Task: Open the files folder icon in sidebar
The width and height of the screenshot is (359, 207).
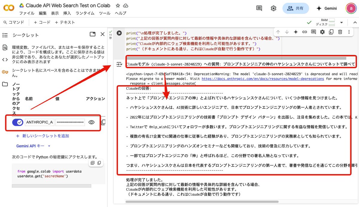Action: pos(5,84)
